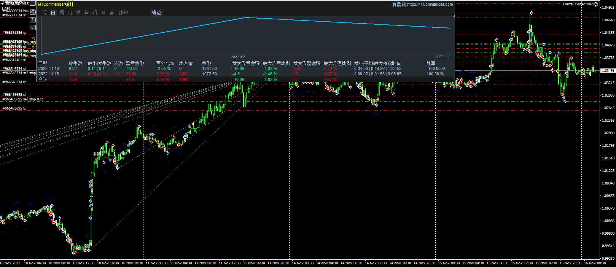Viewport: 616px width, 267px height.
Task: Click the #966493695 sell stop 0.11 label
Action: click(x=23, y=99)
